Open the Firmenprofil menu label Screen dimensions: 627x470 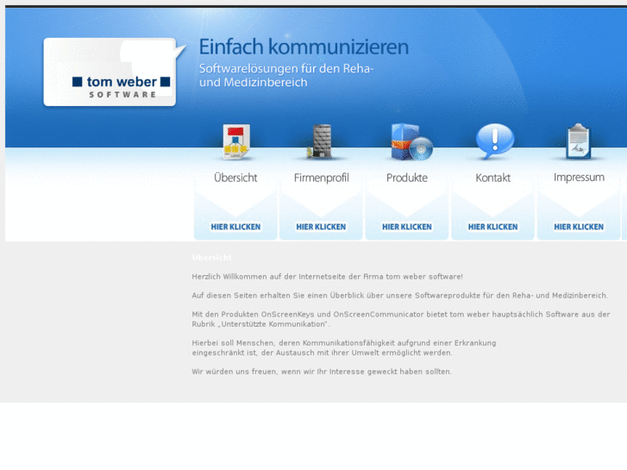(x=321, y=178)
